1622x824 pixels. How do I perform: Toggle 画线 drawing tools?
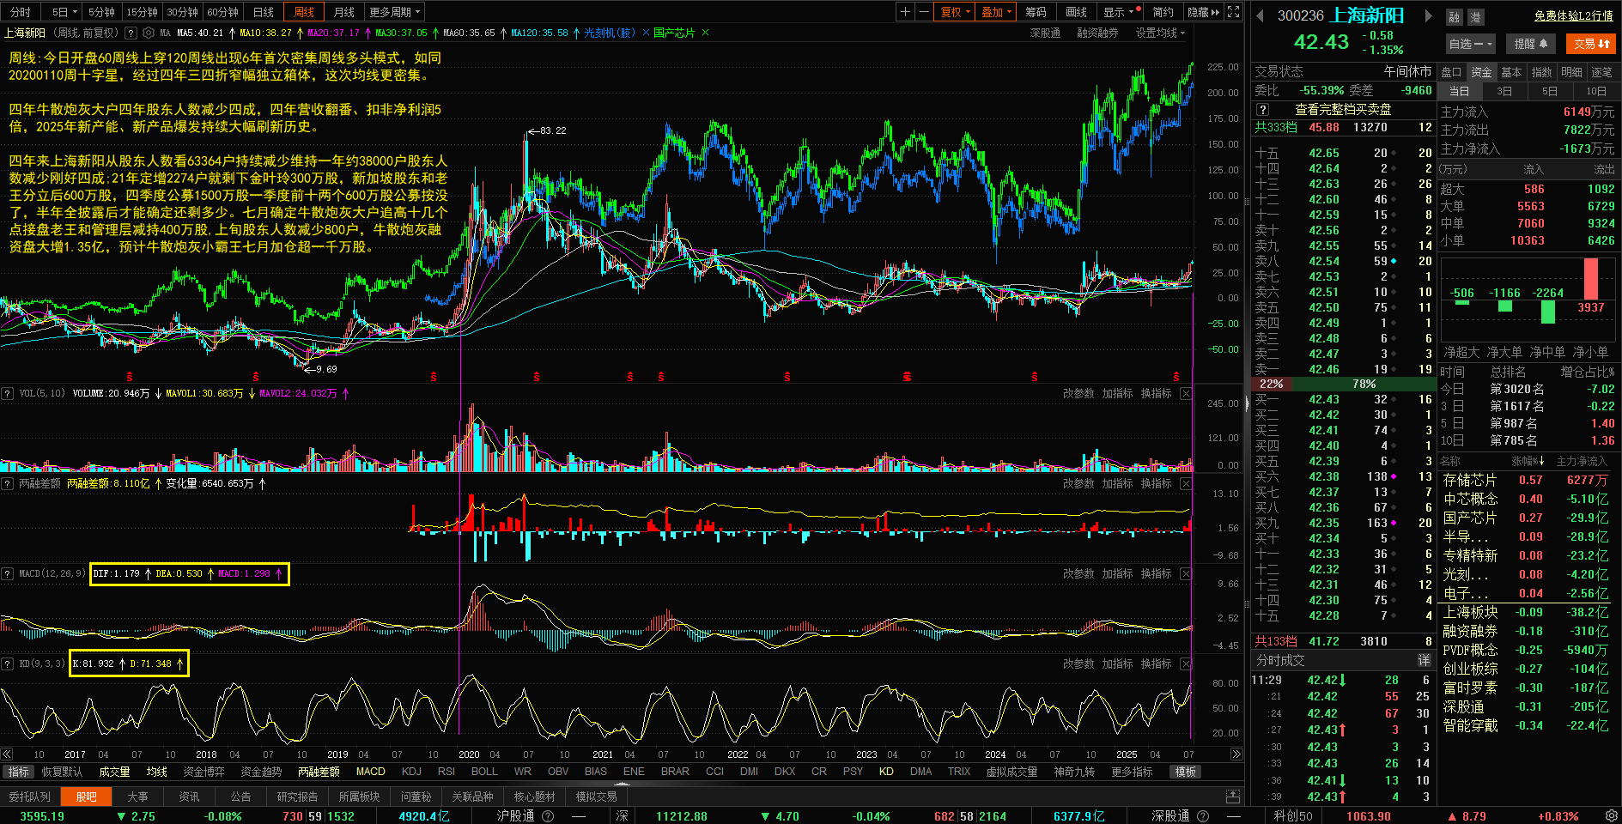click(1076, 12)
